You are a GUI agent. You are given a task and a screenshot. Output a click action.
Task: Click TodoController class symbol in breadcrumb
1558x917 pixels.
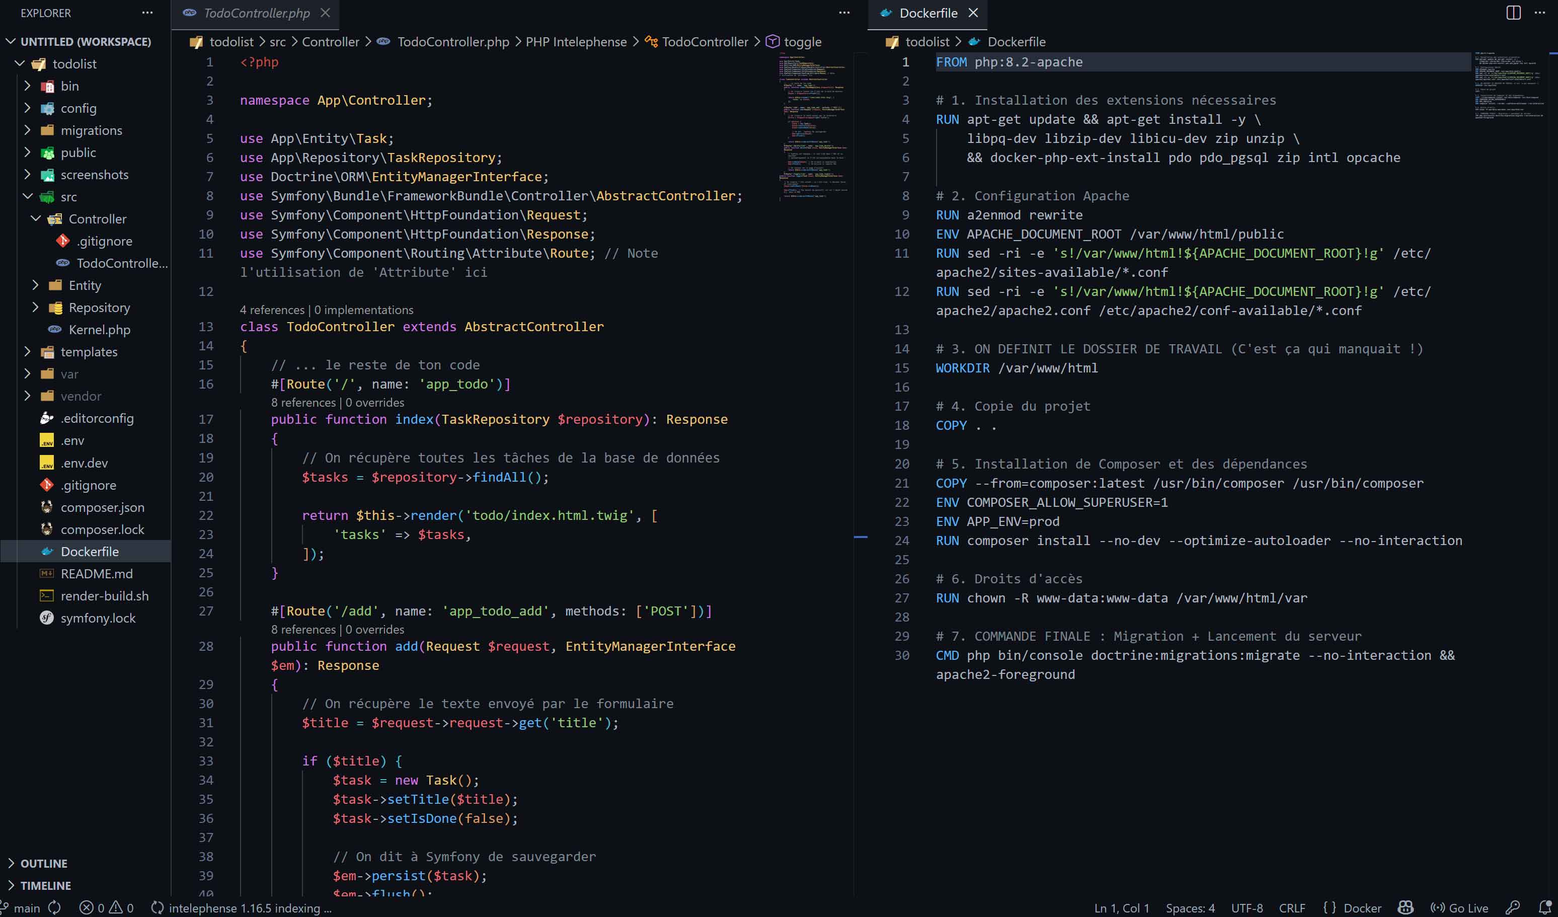pyautogui.click(x=697, y=41)
